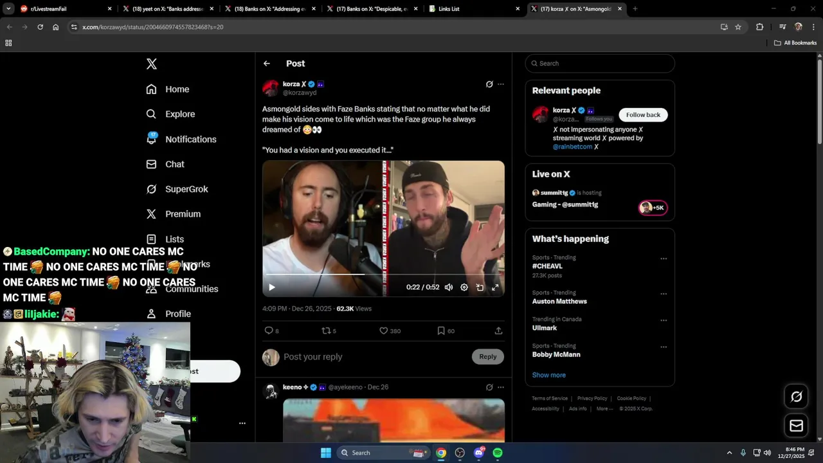Open Home in X sidebar
The width and height of the screenshot is (823, 463).
(x=168, y=89)
